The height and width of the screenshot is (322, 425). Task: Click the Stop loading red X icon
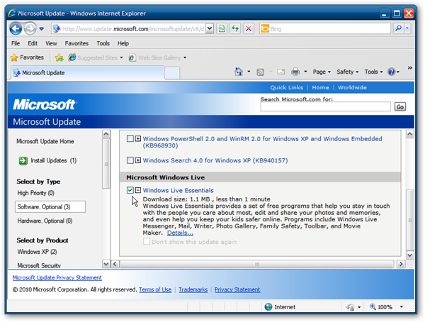[248, 28]
